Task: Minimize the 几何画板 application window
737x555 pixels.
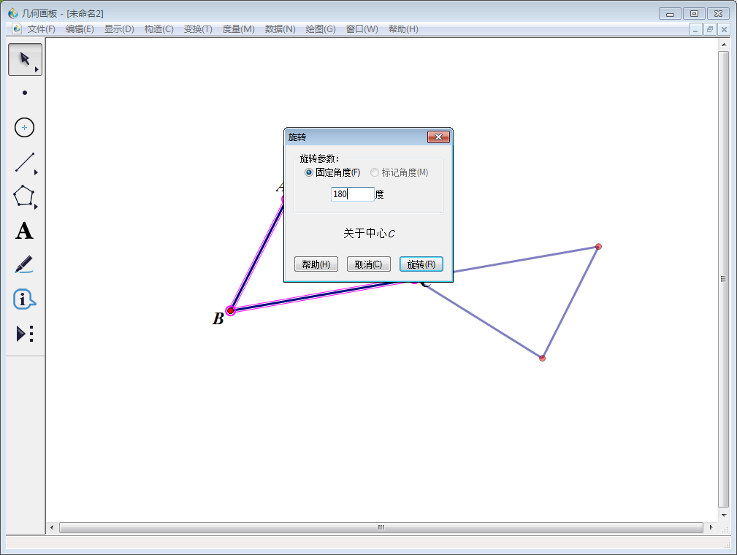Action: tap(671, 14)
